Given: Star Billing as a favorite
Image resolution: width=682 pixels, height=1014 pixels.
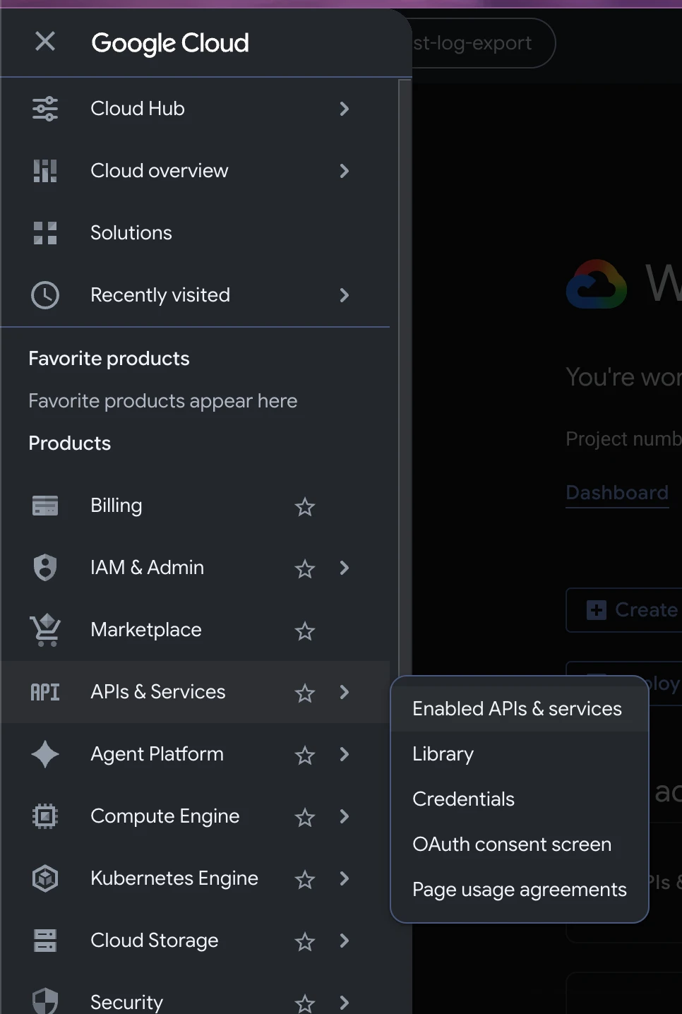Looking at the screenshot, I should click(x=305, y=507).
